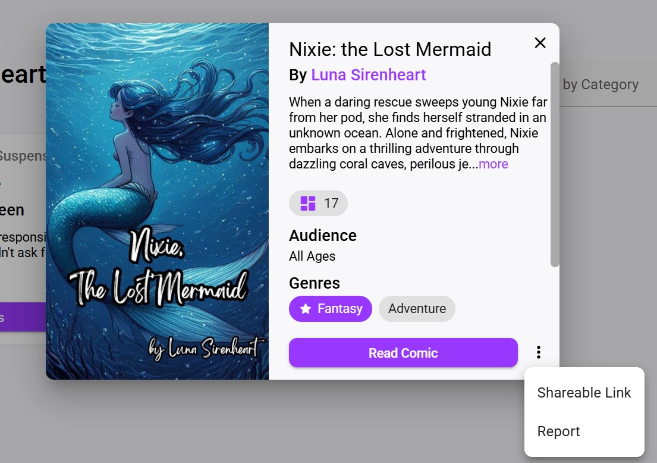Open the three-dot more options icon
657x463 pixels.
click(x=539, y=352)
